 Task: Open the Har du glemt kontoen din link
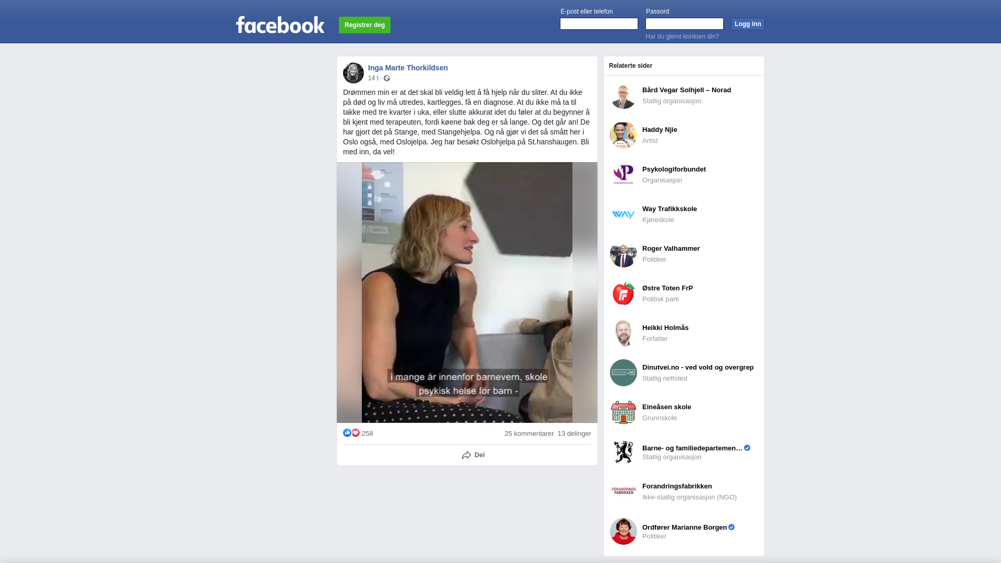coord(682,36)
